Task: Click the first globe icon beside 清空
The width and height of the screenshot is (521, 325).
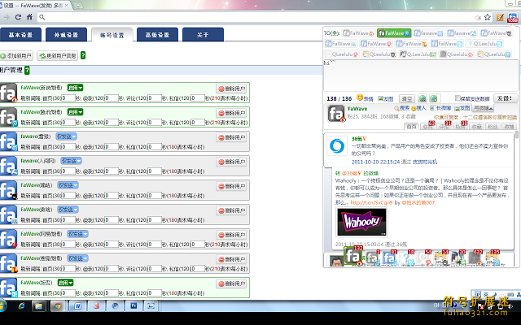Action: coord(422,98)
